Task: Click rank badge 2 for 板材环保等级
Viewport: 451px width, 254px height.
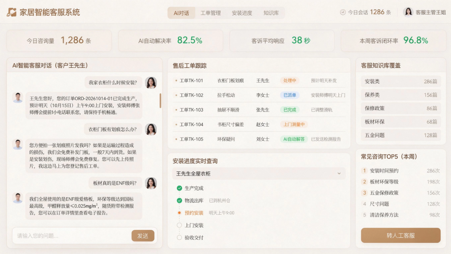Action: (x=364, y=182)
